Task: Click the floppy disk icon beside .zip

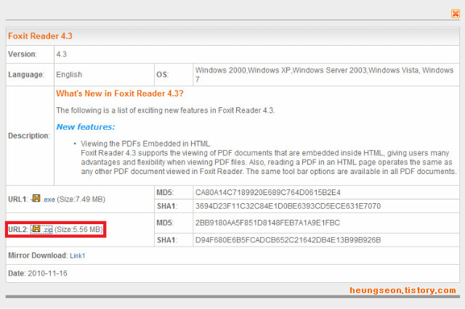Action: pyautogui.click(x=36, y=228)
